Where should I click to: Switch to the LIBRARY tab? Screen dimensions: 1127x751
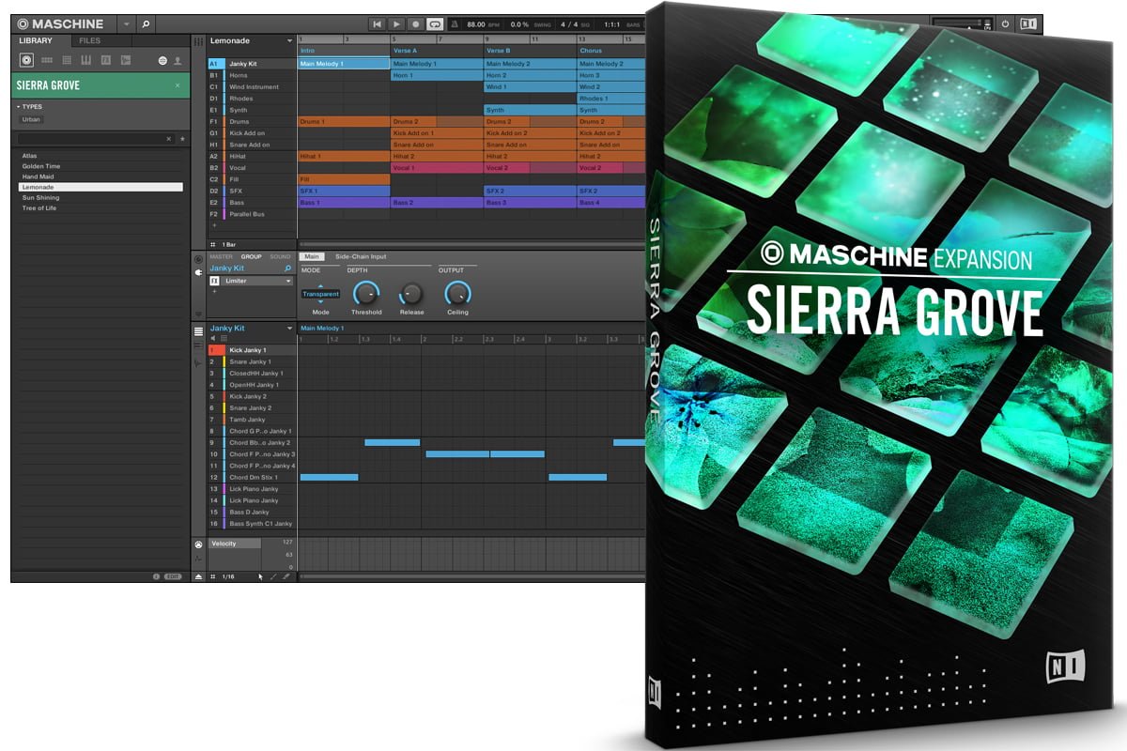[37, 40]
